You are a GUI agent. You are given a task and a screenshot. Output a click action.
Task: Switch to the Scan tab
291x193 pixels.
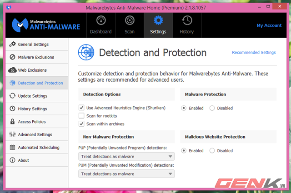[130, 25]
